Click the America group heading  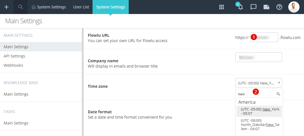click(247, 102)
